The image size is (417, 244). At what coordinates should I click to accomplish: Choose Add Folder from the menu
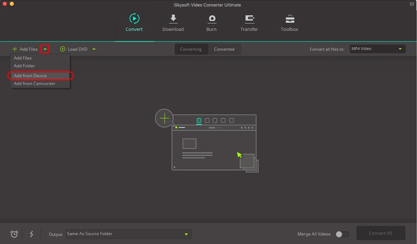pyautogui.click(x=25, y=66)
